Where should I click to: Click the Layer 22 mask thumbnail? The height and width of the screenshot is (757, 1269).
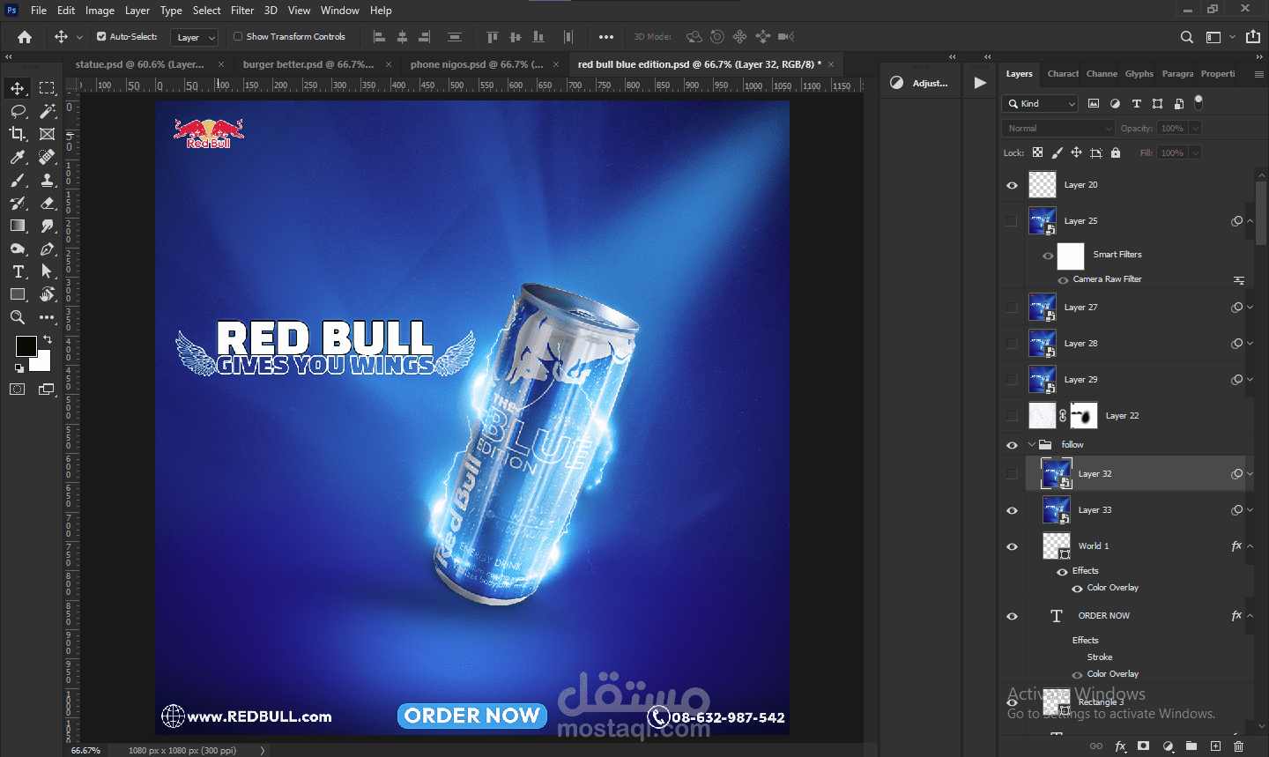tap(1084, 416)
